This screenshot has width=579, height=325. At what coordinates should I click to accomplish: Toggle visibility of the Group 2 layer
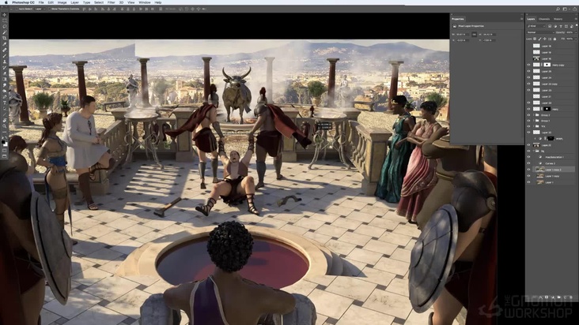tap(528, 115)
